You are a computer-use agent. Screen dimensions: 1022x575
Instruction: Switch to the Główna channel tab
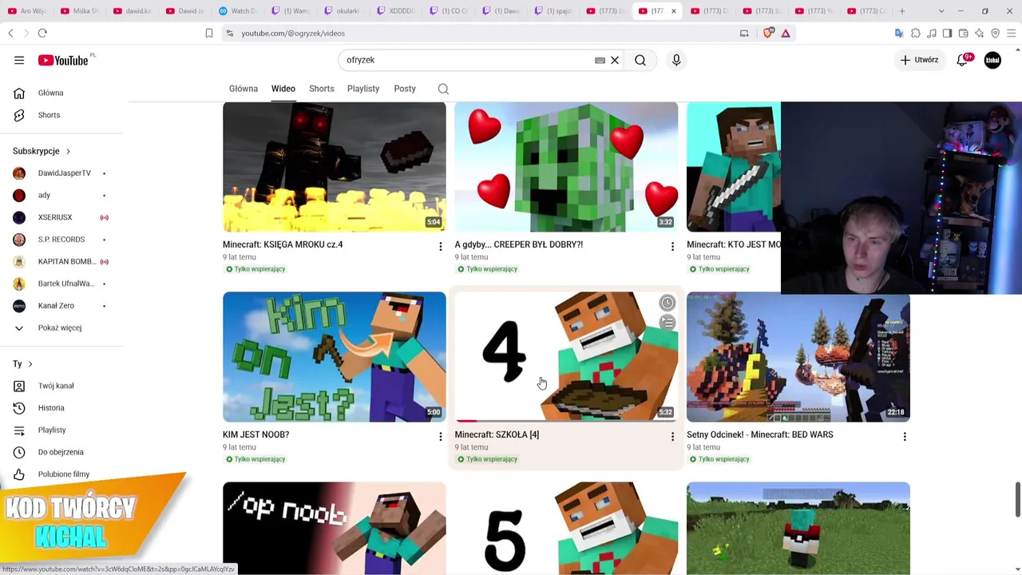point(244,89)
